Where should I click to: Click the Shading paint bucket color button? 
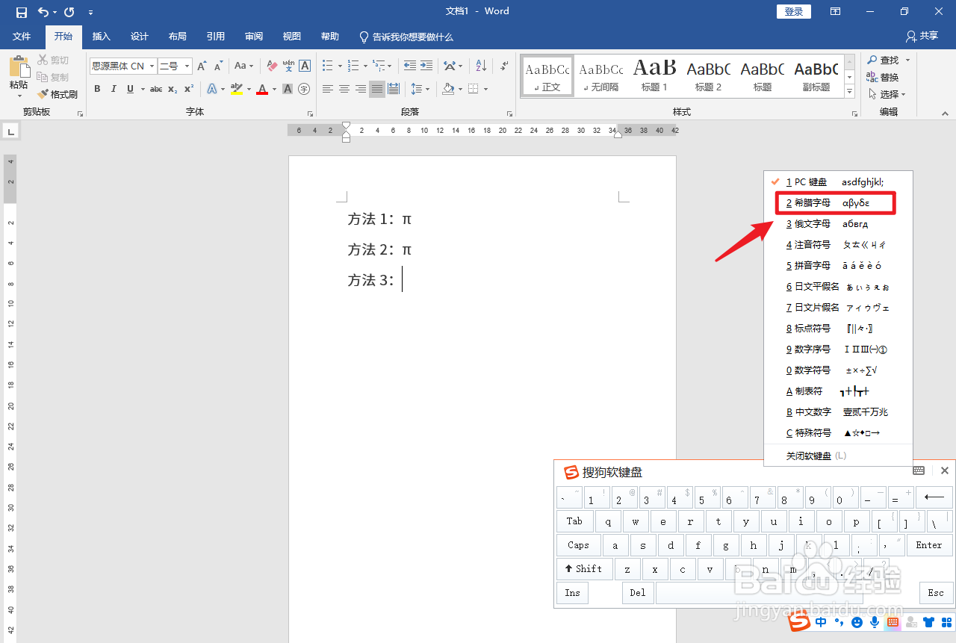[448, 89]
